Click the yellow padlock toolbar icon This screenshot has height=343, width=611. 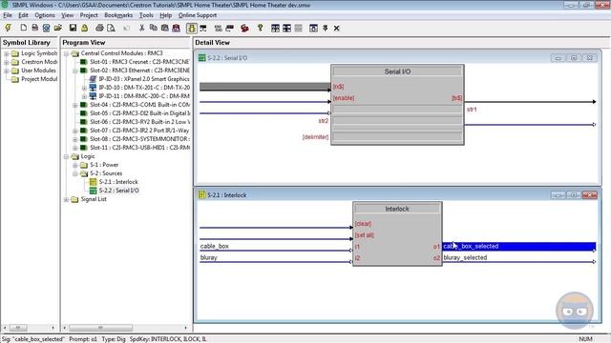click(84, 28)
